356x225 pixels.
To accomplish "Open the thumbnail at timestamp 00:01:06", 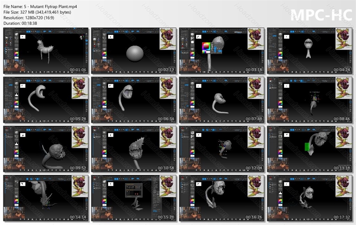I will click(x=46, y=51).
